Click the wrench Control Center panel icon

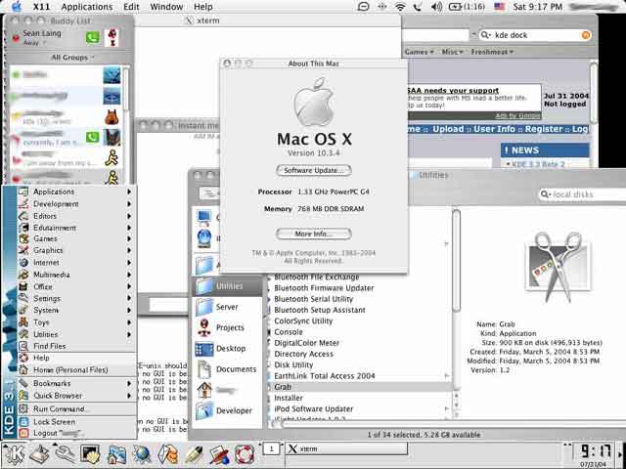[65, 454]
